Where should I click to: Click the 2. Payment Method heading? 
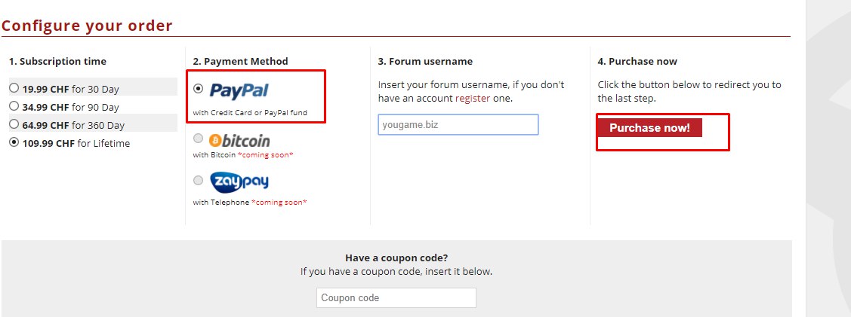pos(240,61)
